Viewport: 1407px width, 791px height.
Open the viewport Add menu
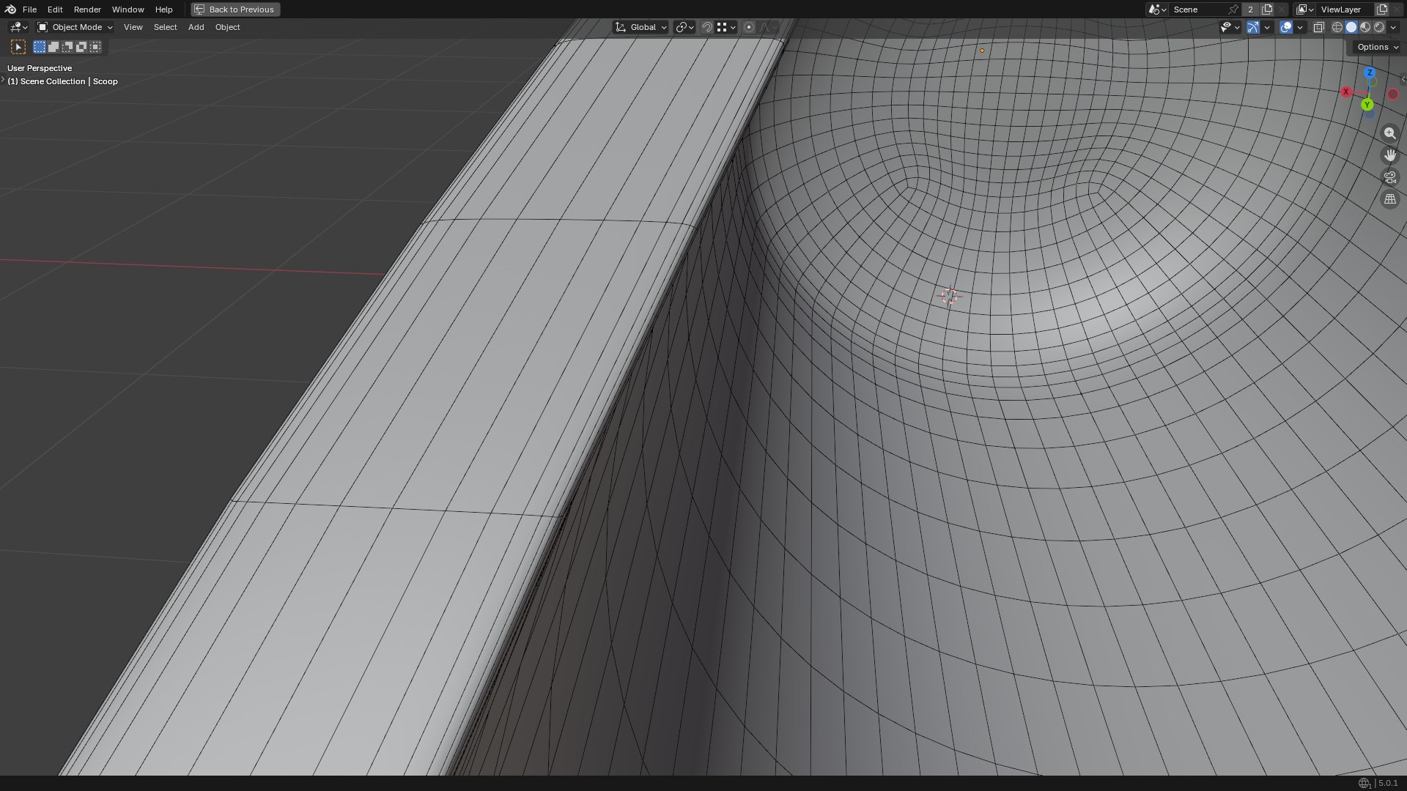click(196, 27)
